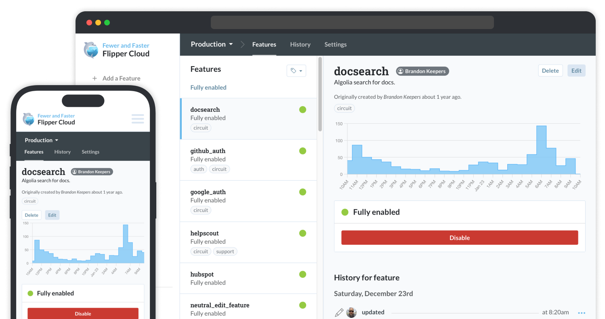Open the tag filter icon above the features list
The image size is (605, 319).
294,71
